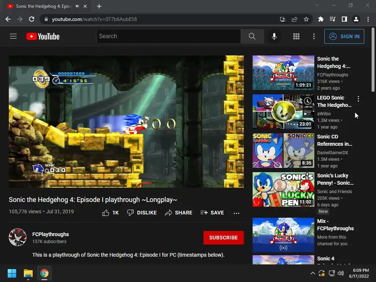Show hidden system tray icons

pyautogui.click(x=313, y=273)
